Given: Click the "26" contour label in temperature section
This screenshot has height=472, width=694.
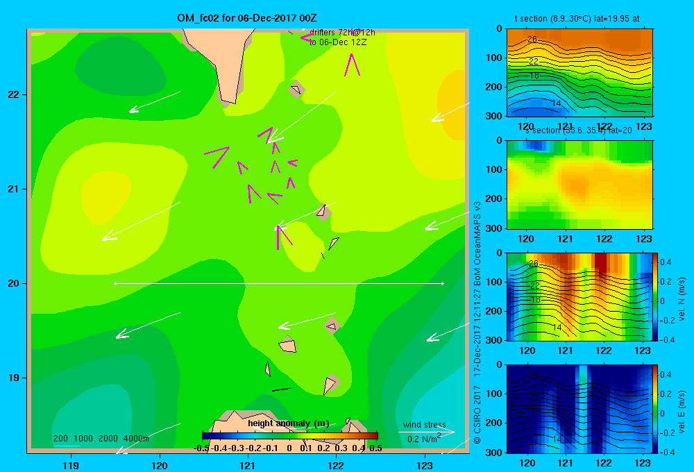Looking at the screenshot, I should click(x=532, y=40).
